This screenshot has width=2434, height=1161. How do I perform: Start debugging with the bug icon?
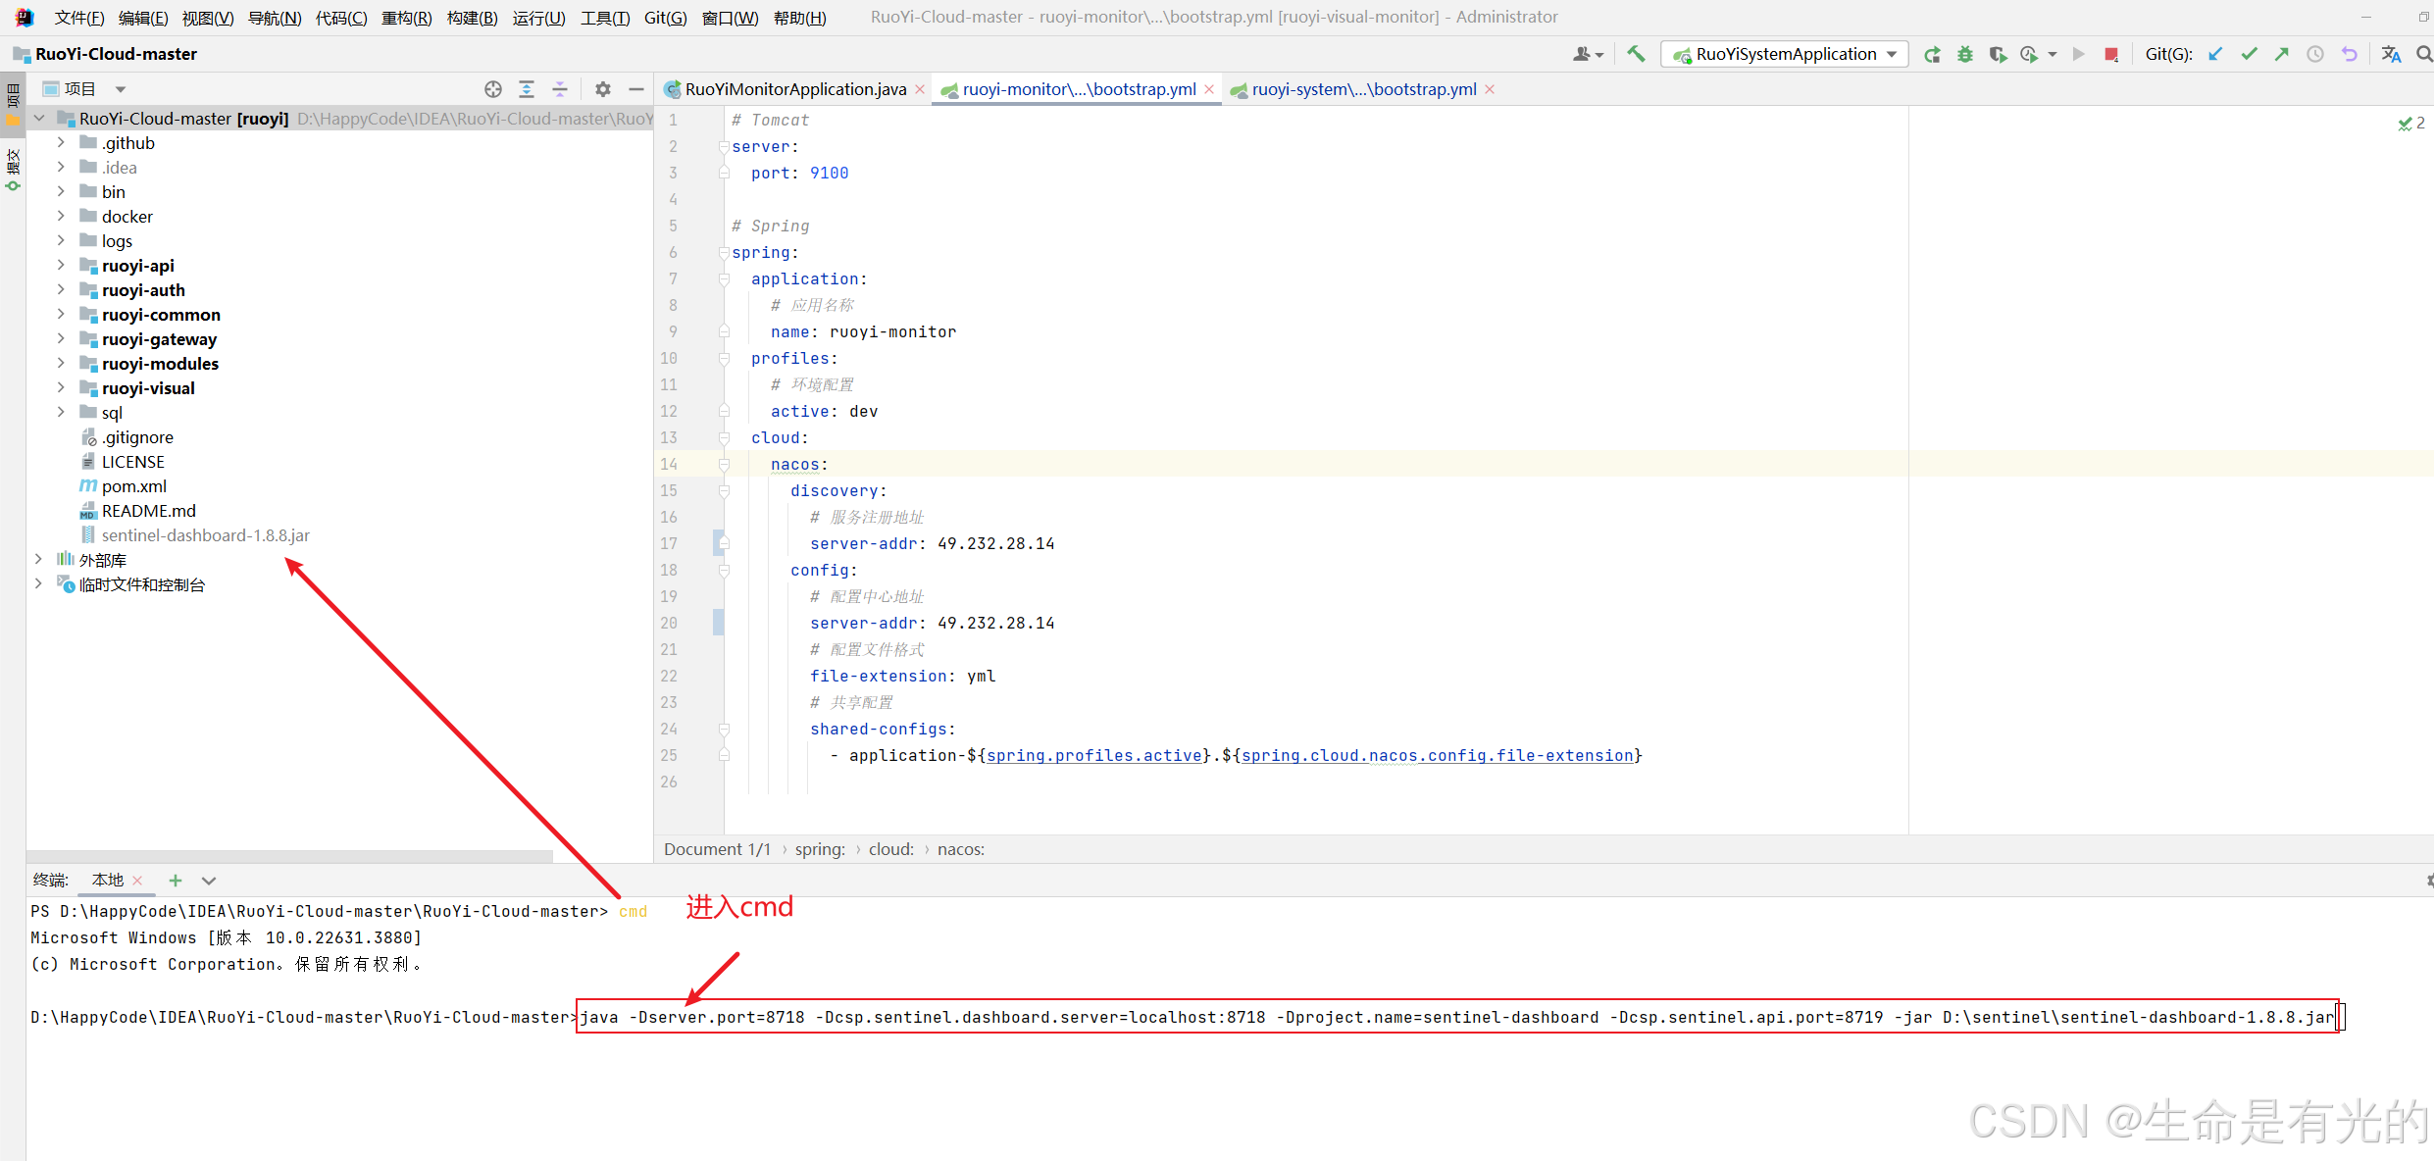click(x=1964, y=54)
